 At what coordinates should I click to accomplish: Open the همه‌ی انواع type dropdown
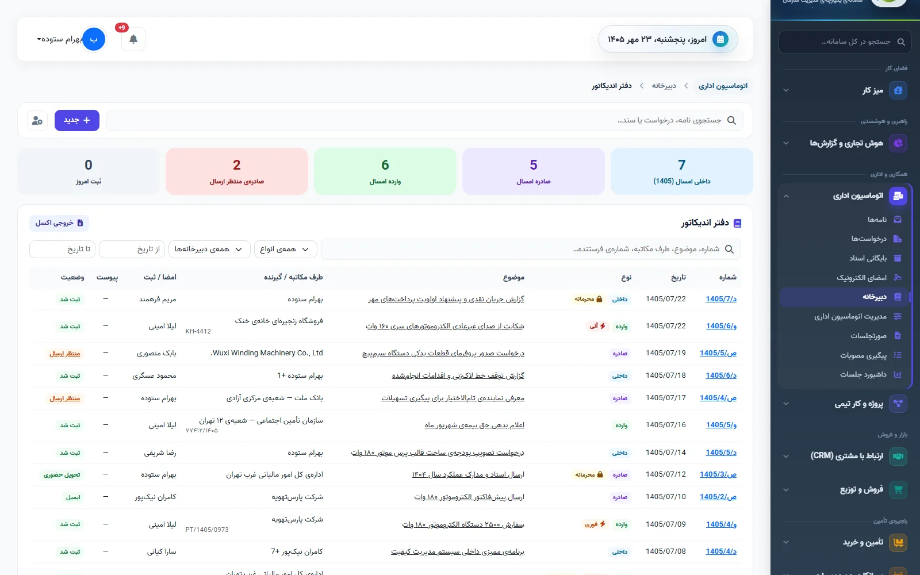coord(285,249)
